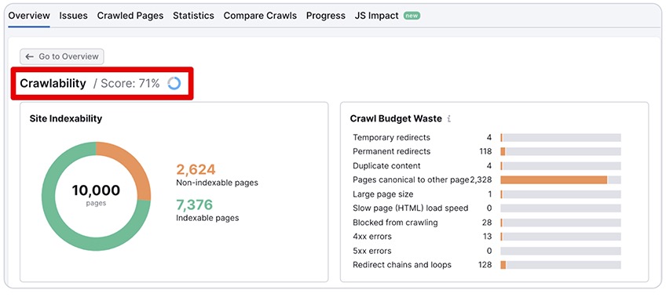The height and width of the screenshot is (297, 666).
Task: Select the Compare Crawls tab
Action: 260,16
